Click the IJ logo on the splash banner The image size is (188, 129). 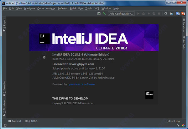[44, 39]
